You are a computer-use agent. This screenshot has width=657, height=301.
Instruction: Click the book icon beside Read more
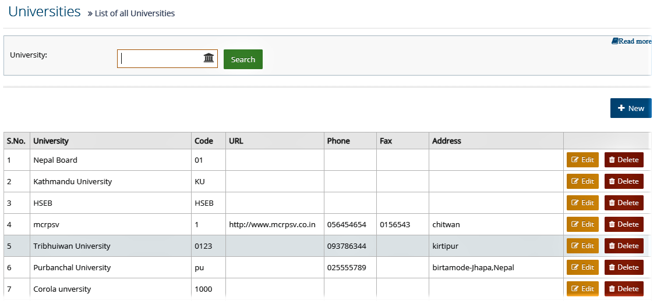pyautogui.click(x=614, y=41)
